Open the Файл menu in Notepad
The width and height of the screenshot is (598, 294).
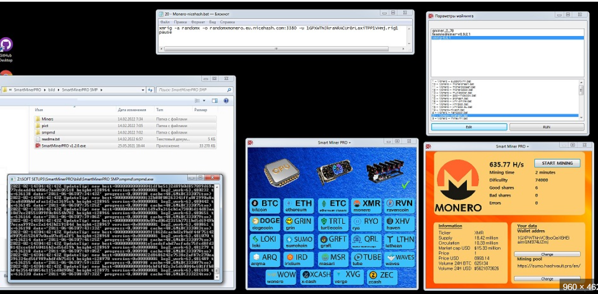(x=165, y=22)
